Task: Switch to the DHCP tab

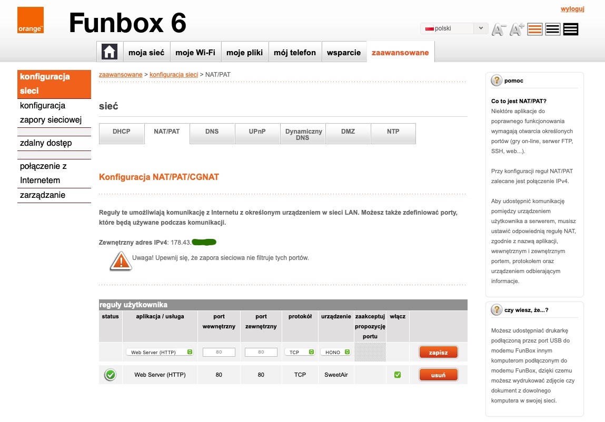Action: (121, 132)
